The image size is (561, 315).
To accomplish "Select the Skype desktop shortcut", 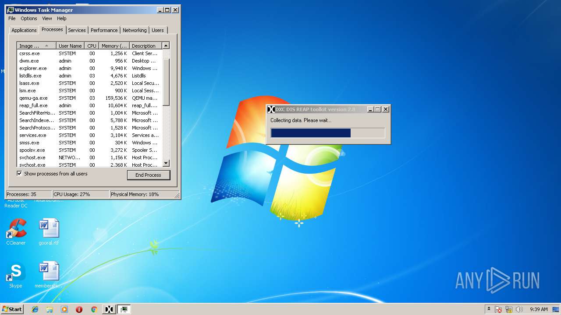I will [x=16, y=275].
